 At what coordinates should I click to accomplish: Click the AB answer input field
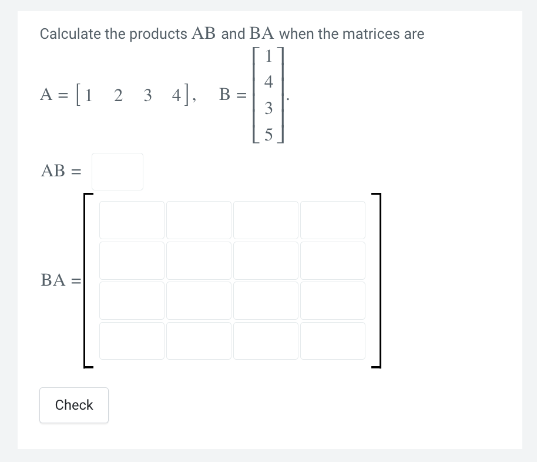point(117,171)
